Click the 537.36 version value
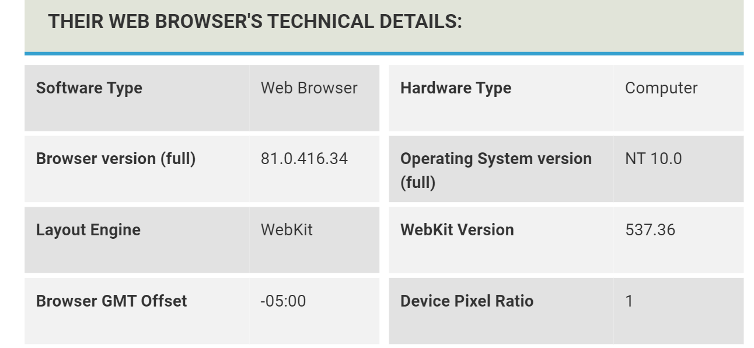The width and height of the screenshot is (754, 348). tap(650, 230)
